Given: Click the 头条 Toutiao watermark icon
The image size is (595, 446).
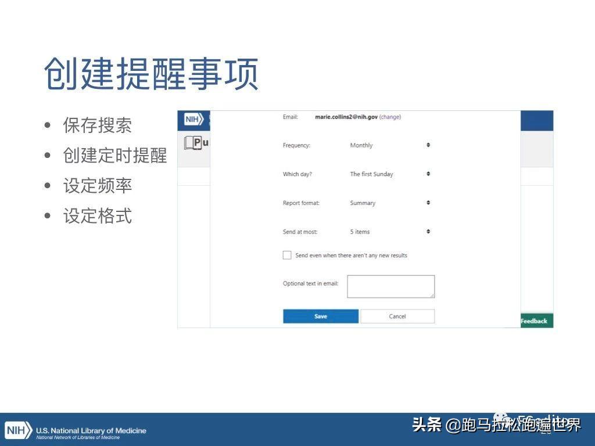Looking at the screenshot, I should tap(428, 425).
